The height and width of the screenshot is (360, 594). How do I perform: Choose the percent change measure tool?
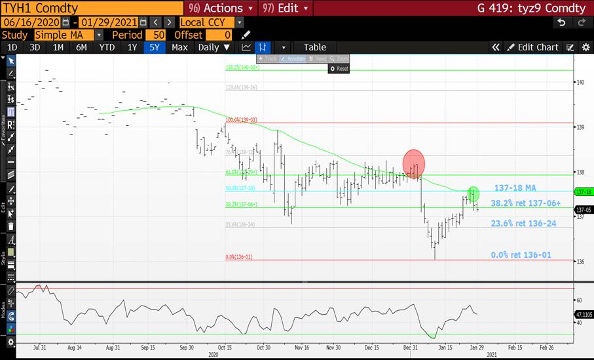pos(11,87)
